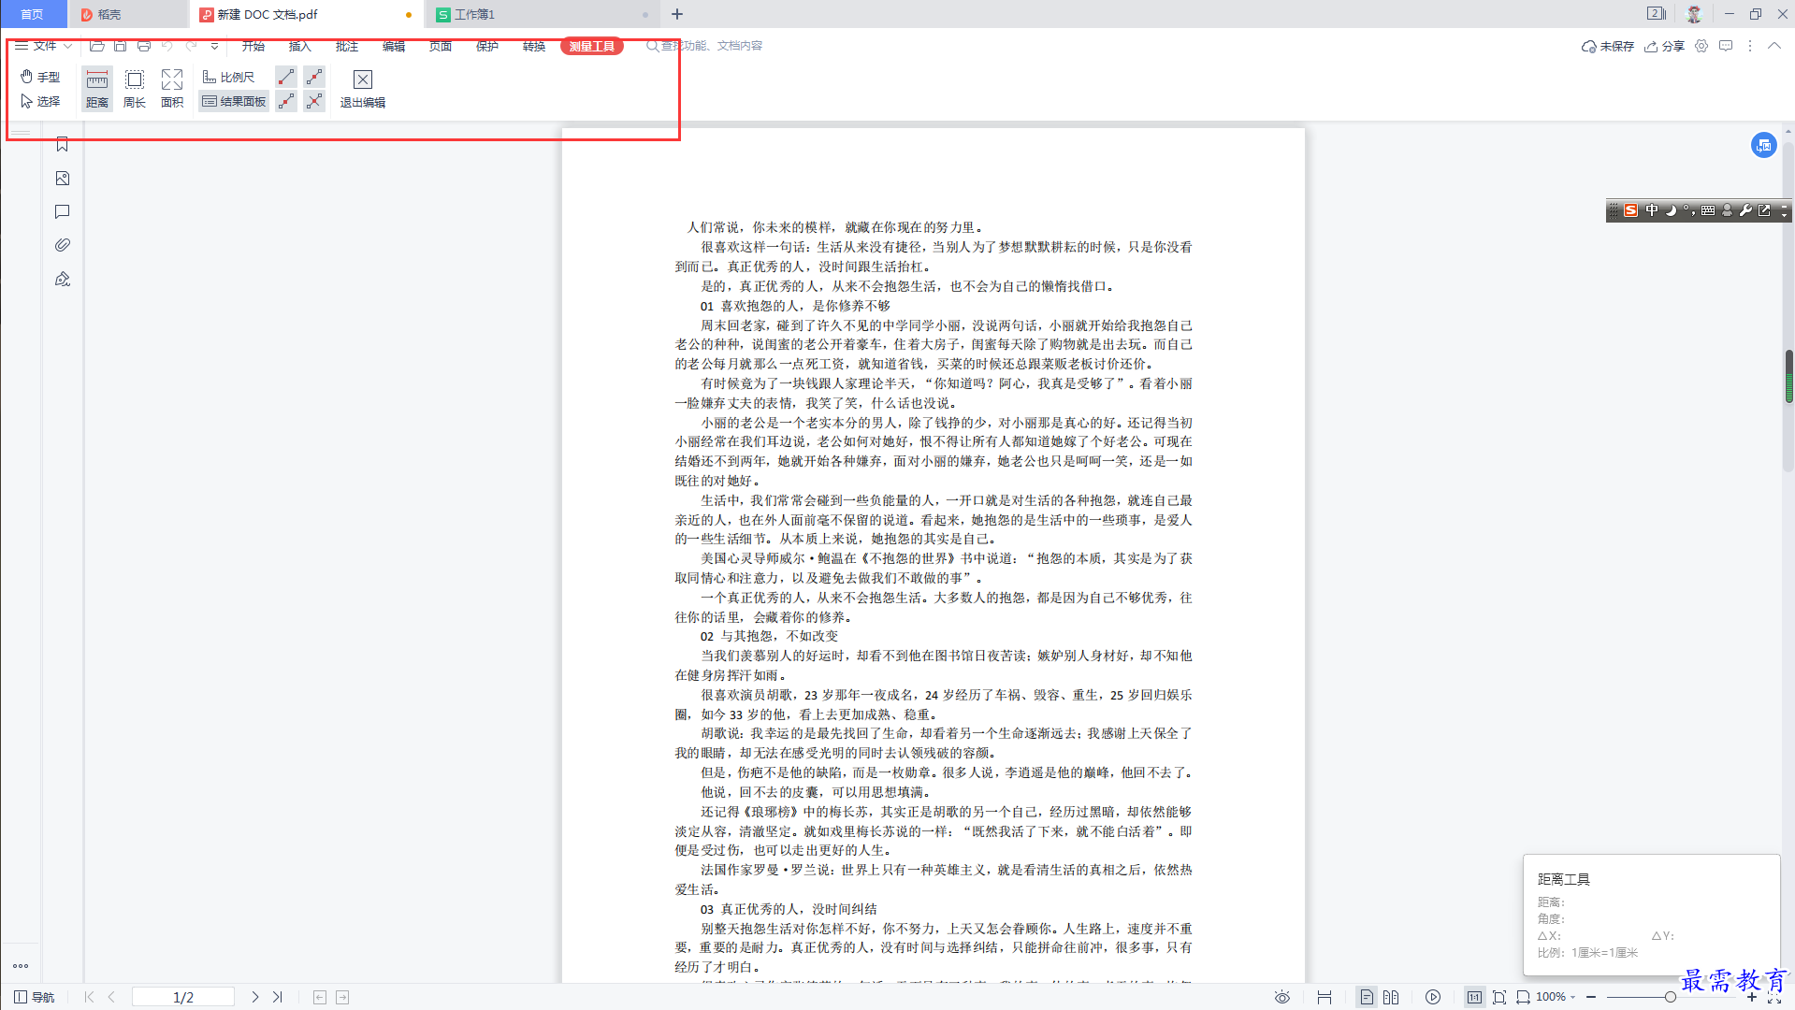Switch to two-page view
1795x1010 pixels.
[x=1391, y=997]
